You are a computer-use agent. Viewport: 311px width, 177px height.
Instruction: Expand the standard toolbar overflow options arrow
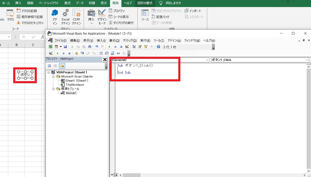tap(213, 47)
